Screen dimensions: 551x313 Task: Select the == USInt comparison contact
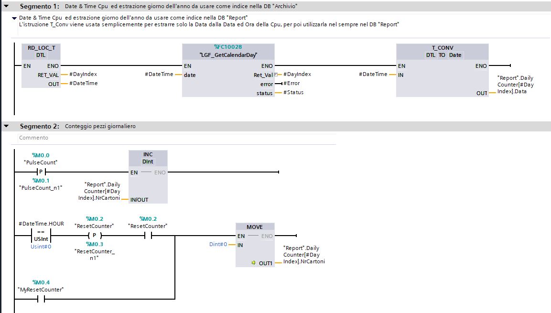click(x=41, y=236)
